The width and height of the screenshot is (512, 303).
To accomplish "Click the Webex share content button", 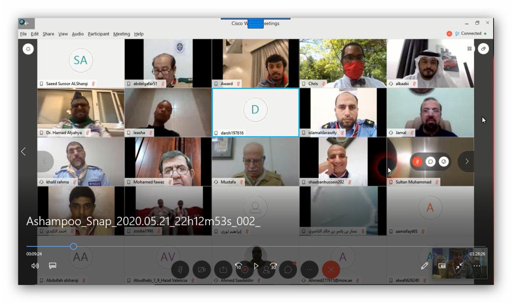I will pos(223,269).
